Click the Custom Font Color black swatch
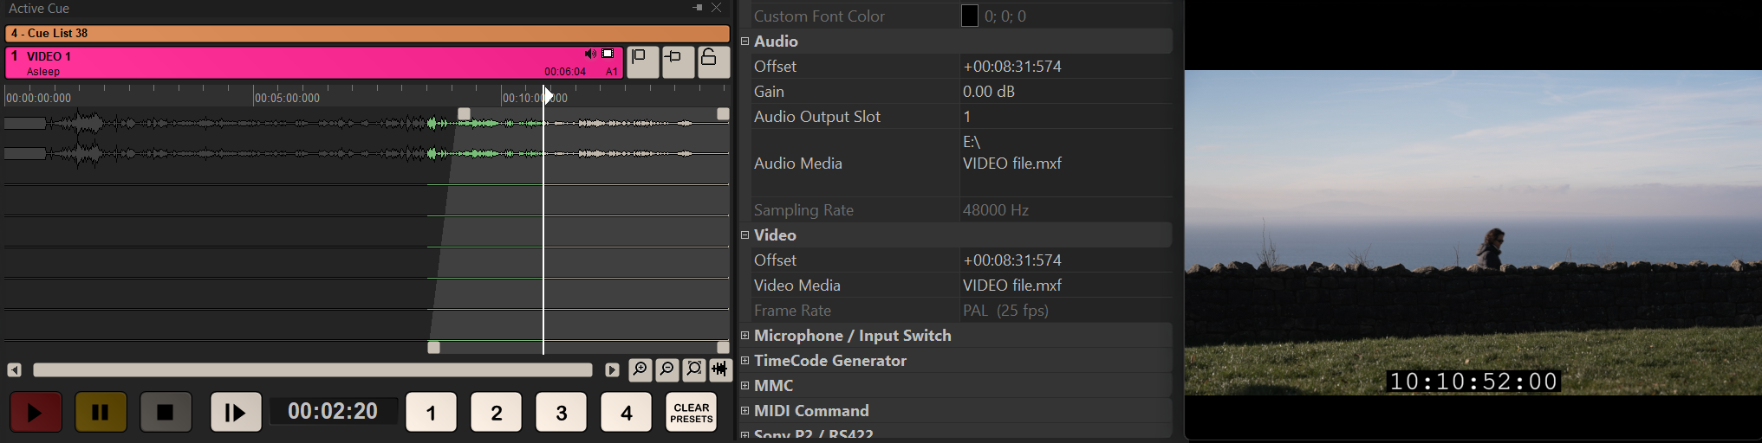Screen dimensions: 1762x443 coord(970,16)
